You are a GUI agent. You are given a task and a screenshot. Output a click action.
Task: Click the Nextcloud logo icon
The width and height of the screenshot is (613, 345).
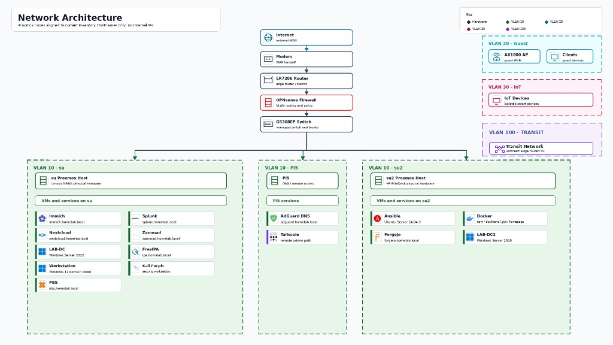pos(43,235)
